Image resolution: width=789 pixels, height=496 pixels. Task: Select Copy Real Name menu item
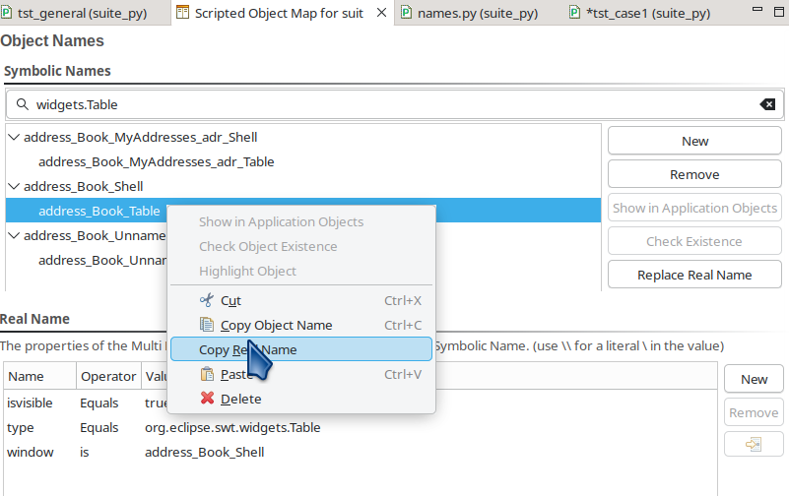tap(301, 349)
